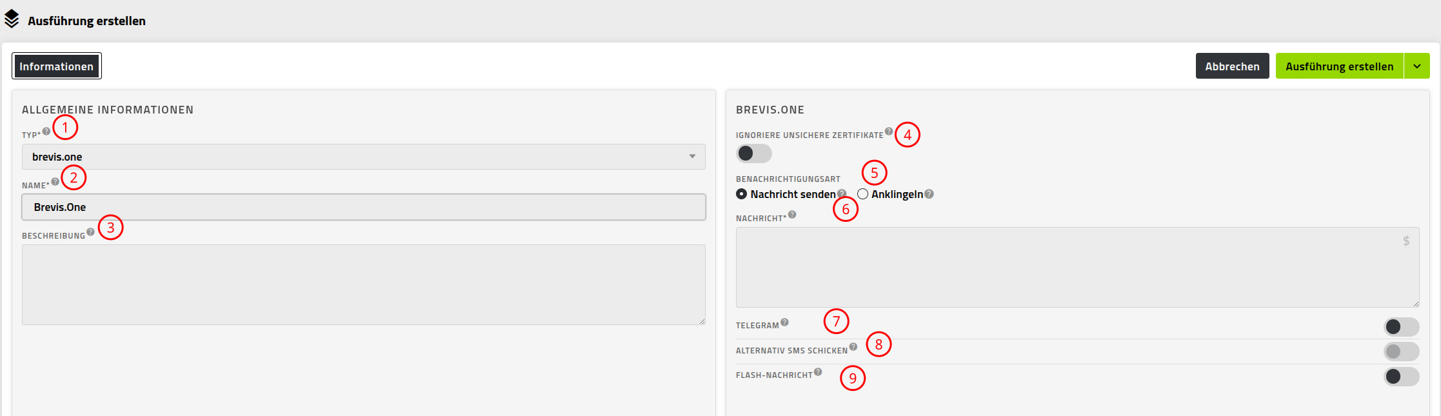
Task: Click help icon for Ignoriere unsichere Zertifikate
Action: (x=889, y=132)
